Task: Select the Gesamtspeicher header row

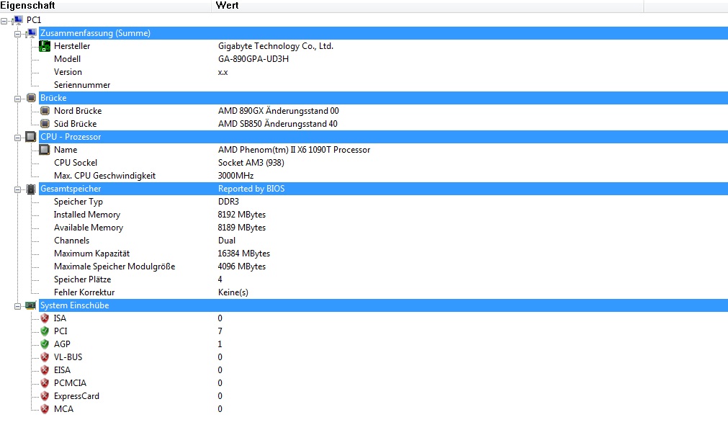Action: click(x=383, y=189)
